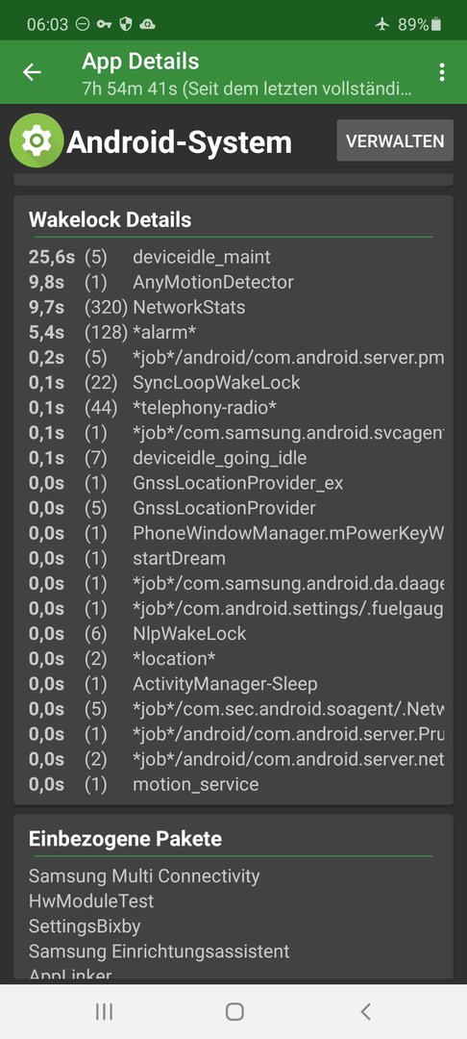Tap the VERWALTEN button
The width and height of the screenshot is (467, 1039).
point(395,140)
